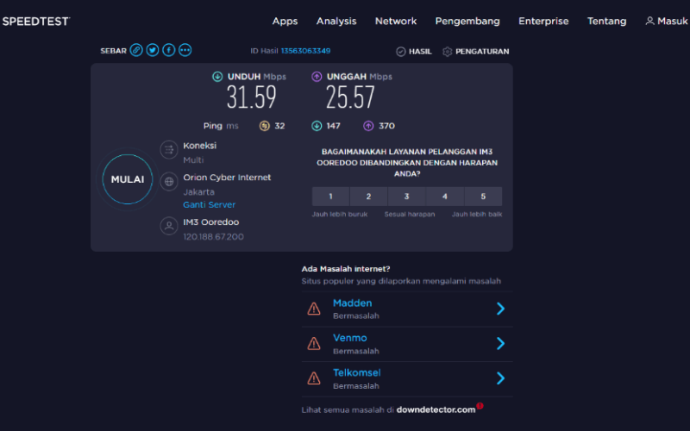The image size is (690, 431).
Task: Open the Madden outage link
Action: tap(352, 303)
